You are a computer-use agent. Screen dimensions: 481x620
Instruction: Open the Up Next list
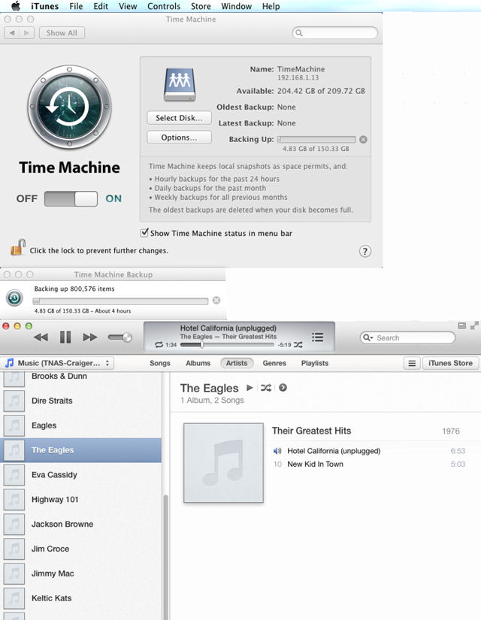(x=317, y=337)
